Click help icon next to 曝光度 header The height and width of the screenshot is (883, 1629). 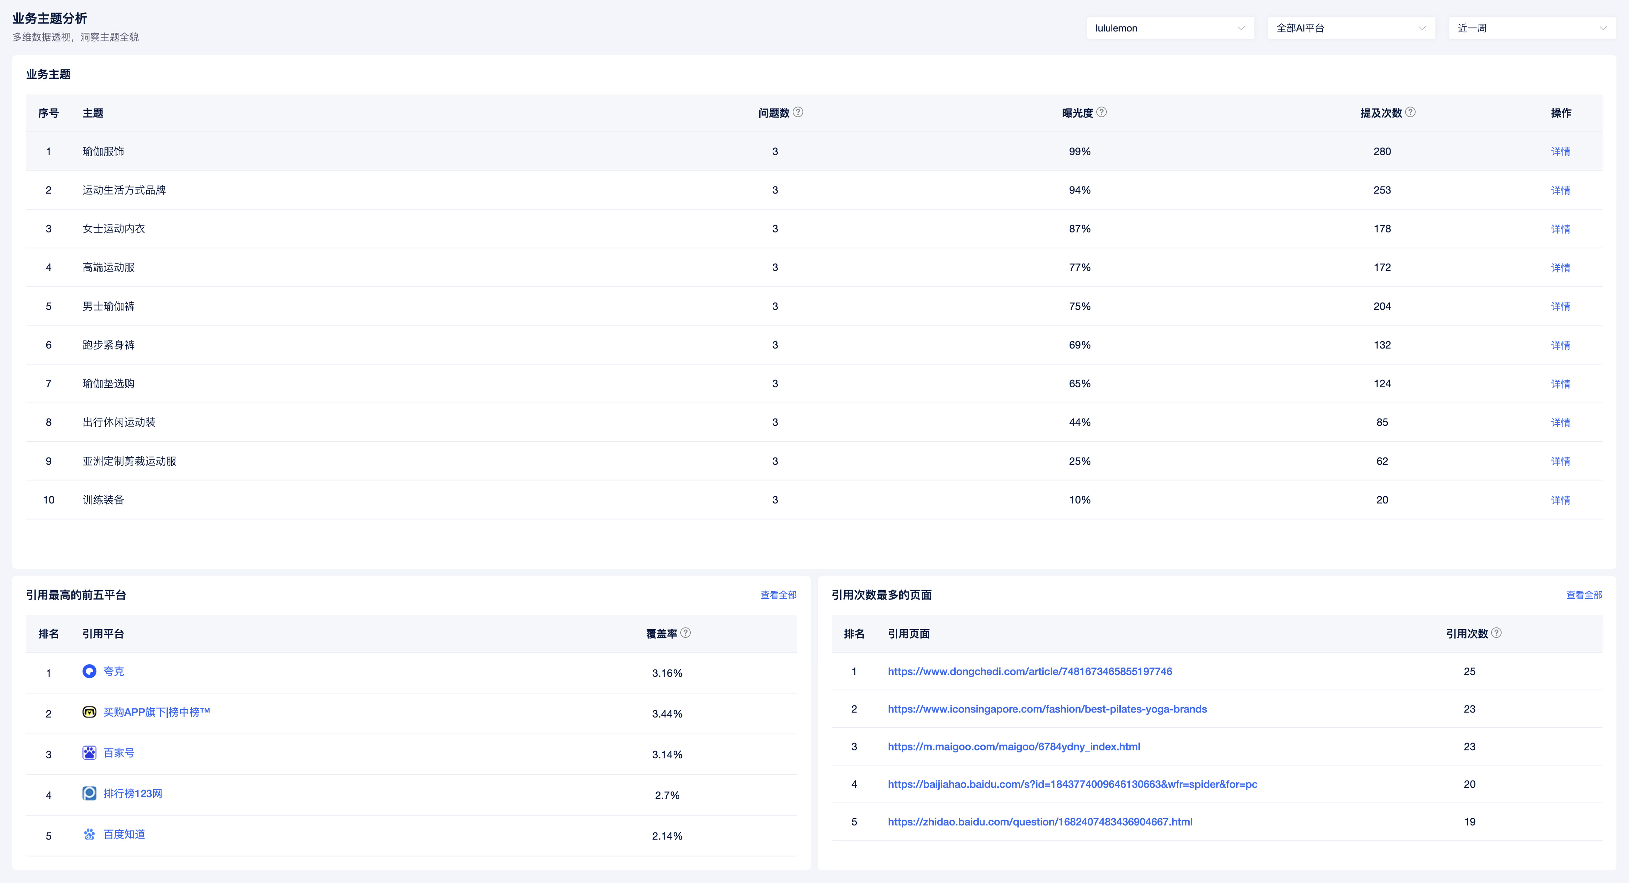pos(1102,112)
